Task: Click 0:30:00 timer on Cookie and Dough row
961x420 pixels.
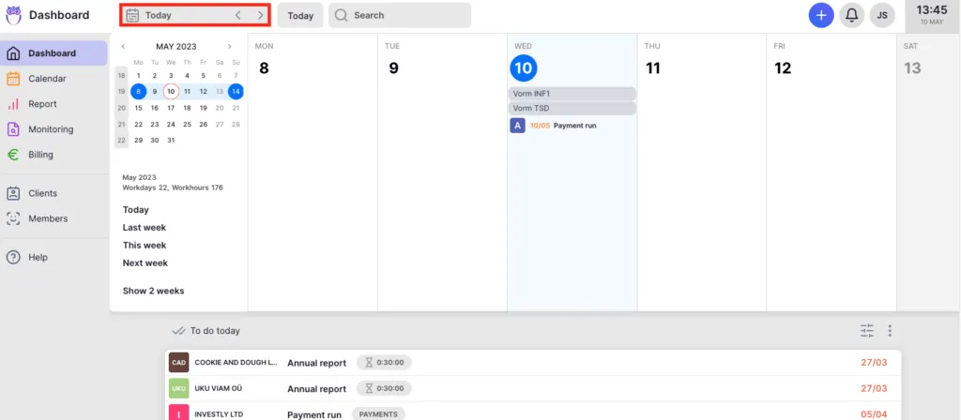Action: 384,363
